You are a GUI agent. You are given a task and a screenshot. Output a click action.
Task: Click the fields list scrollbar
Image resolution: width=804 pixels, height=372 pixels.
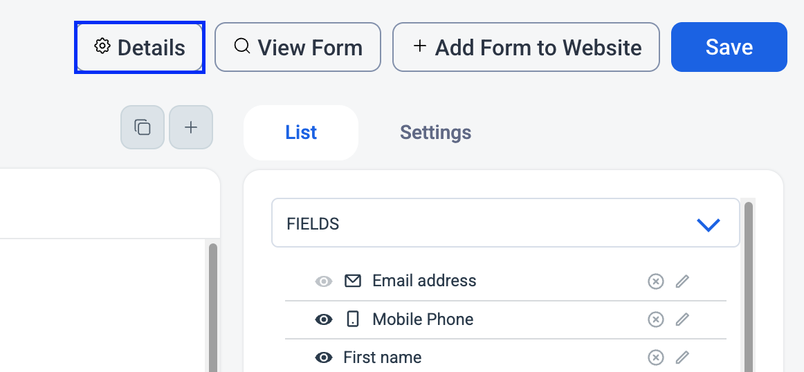coord(748,287)
